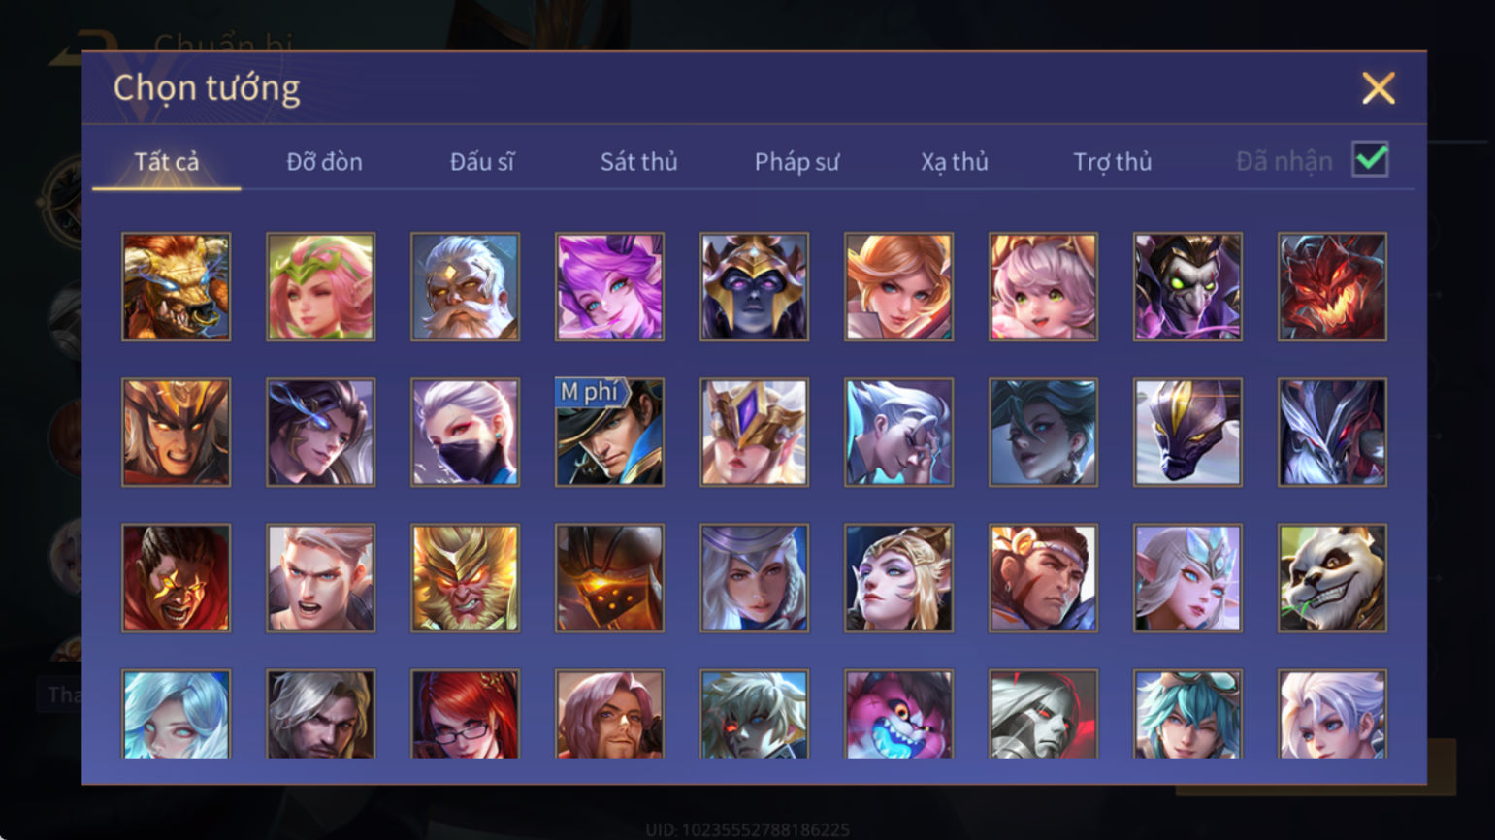Select the pink grinning cat hero

[x=898, y=714]
